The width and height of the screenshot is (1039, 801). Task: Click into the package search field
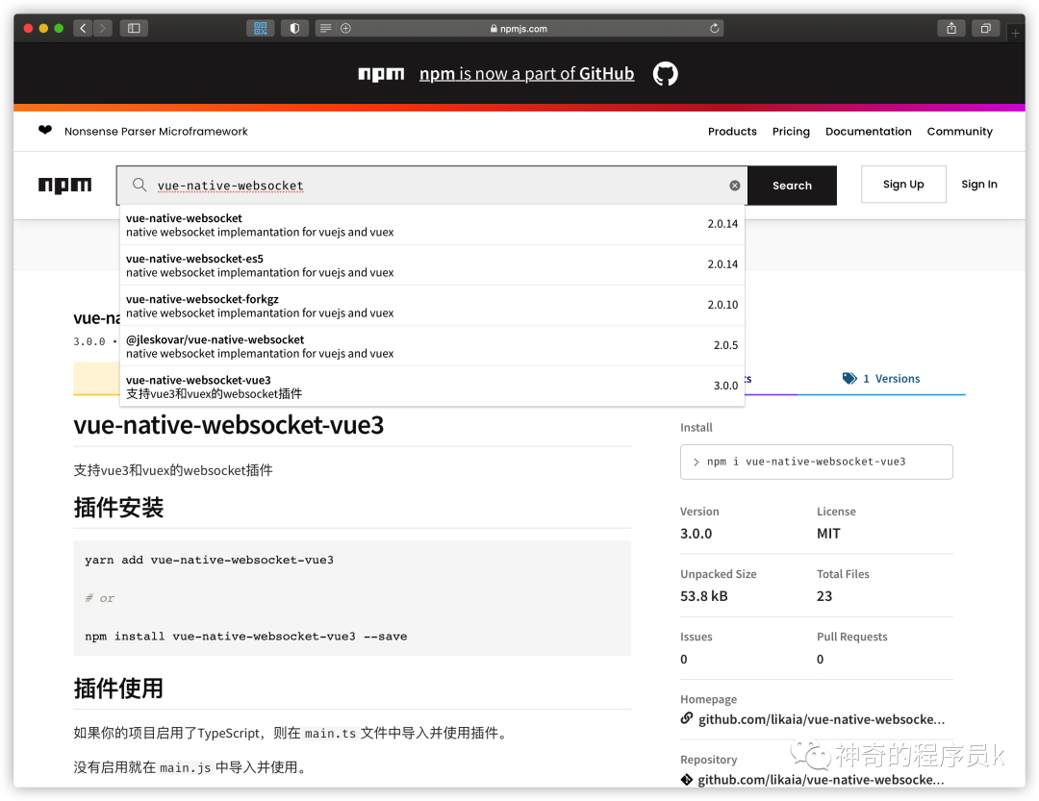point(432,186)
